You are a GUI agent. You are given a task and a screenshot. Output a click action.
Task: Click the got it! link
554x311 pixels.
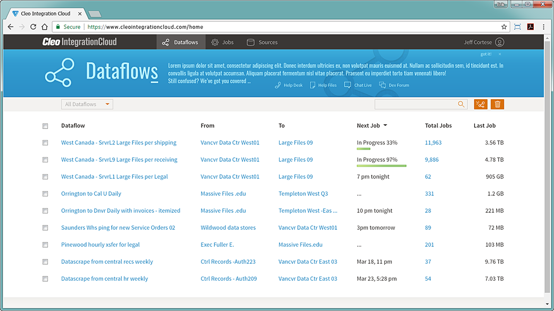486,54
